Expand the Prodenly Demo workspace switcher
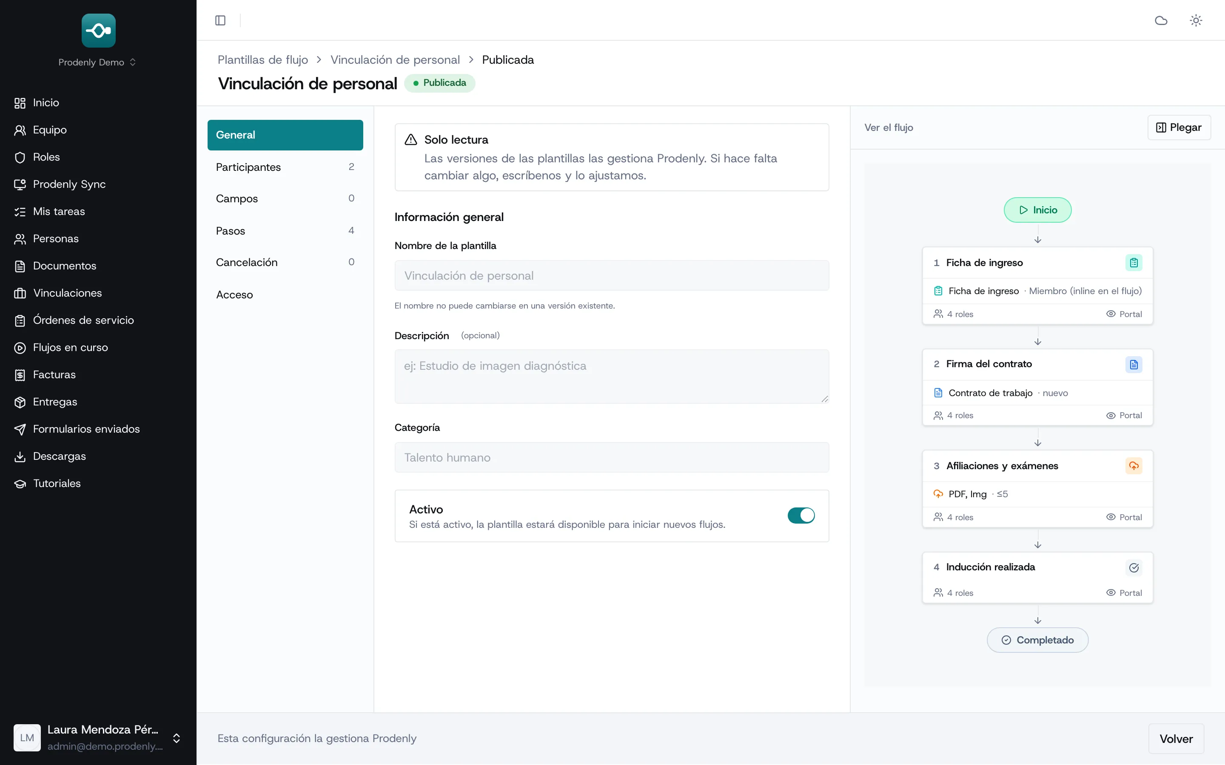 click(97, 62)
